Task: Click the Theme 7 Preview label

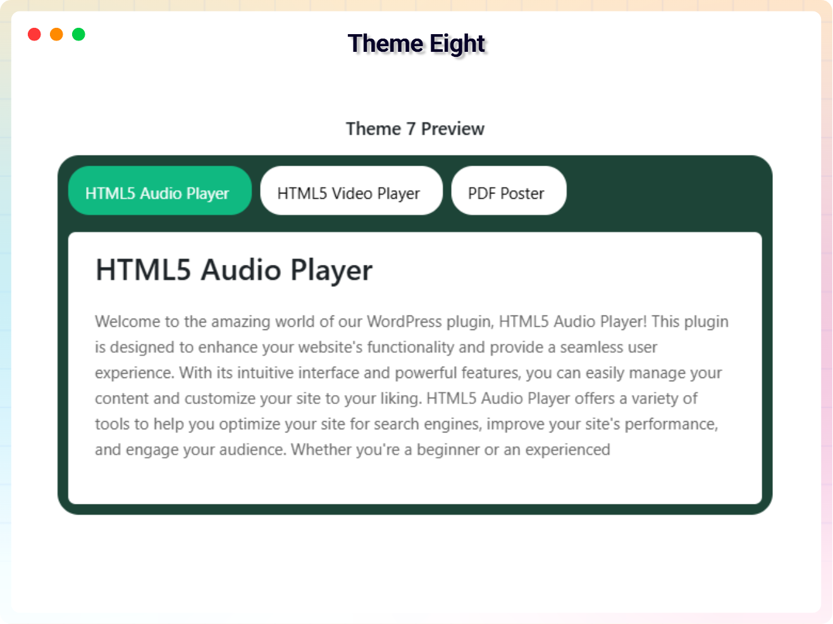Action: click(x=415, y=128)
